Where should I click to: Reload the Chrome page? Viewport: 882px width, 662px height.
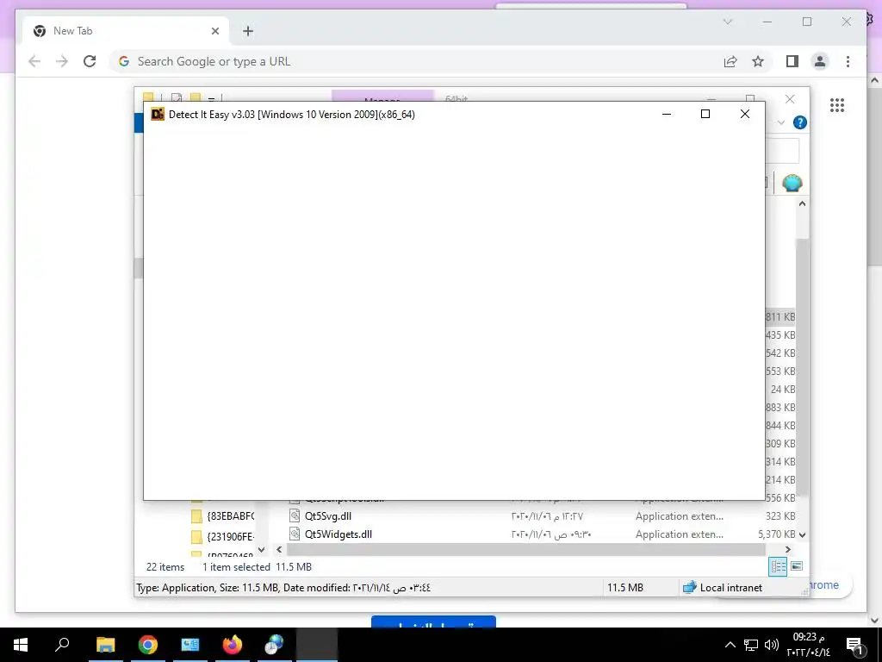click(90, 61)
